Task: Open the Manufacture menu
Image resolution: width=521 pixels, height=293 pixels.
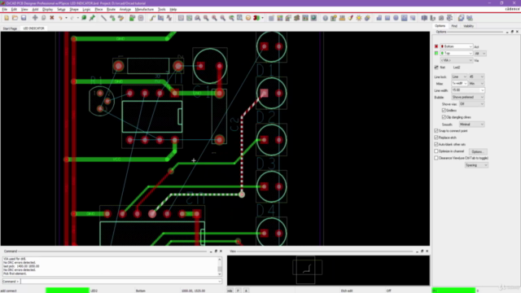Action: coord(144,10)
